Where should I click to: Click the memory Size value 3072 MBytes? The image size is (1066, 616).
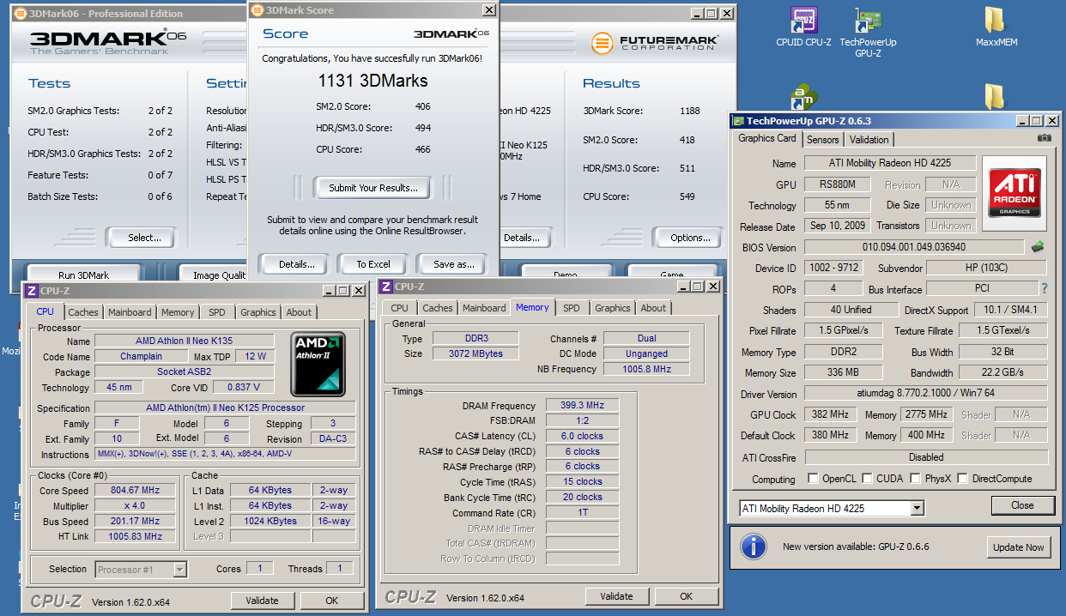(x=476, y=353)
